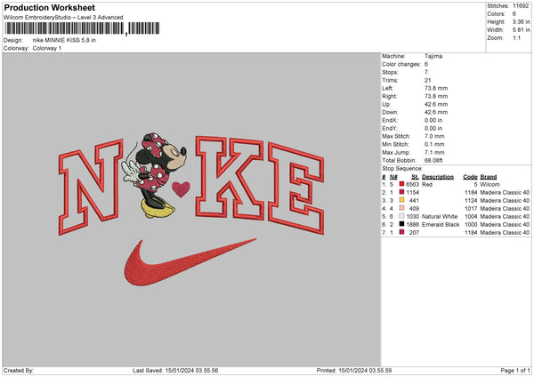Click the 'Code' column header

470,177
